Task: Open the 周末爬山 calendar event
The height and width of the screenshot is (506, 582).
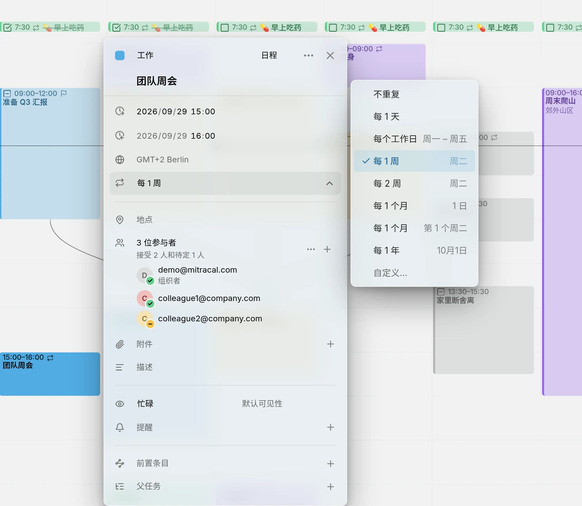Action: pos(562,241)
